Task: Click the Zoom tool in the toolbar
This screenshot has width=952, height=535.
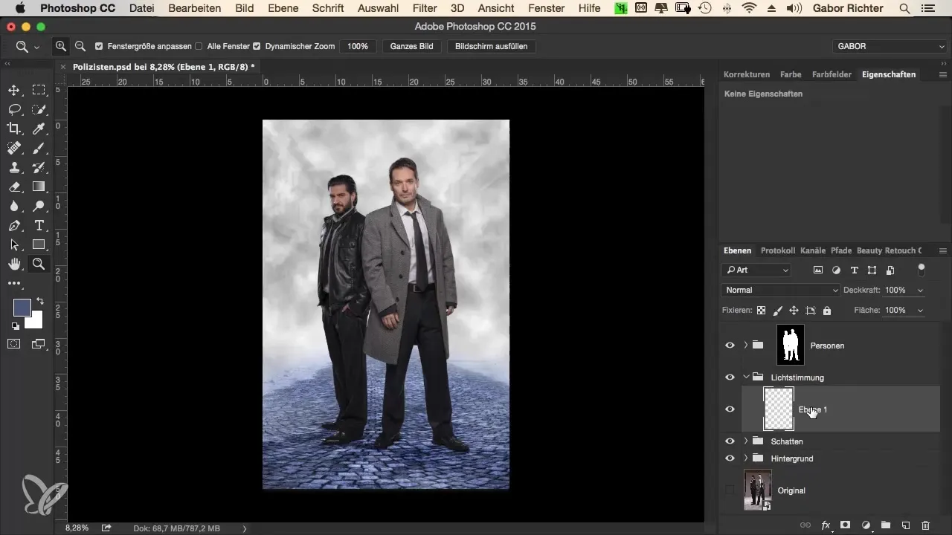Action: pyautogui.click(x=39, y=264)
